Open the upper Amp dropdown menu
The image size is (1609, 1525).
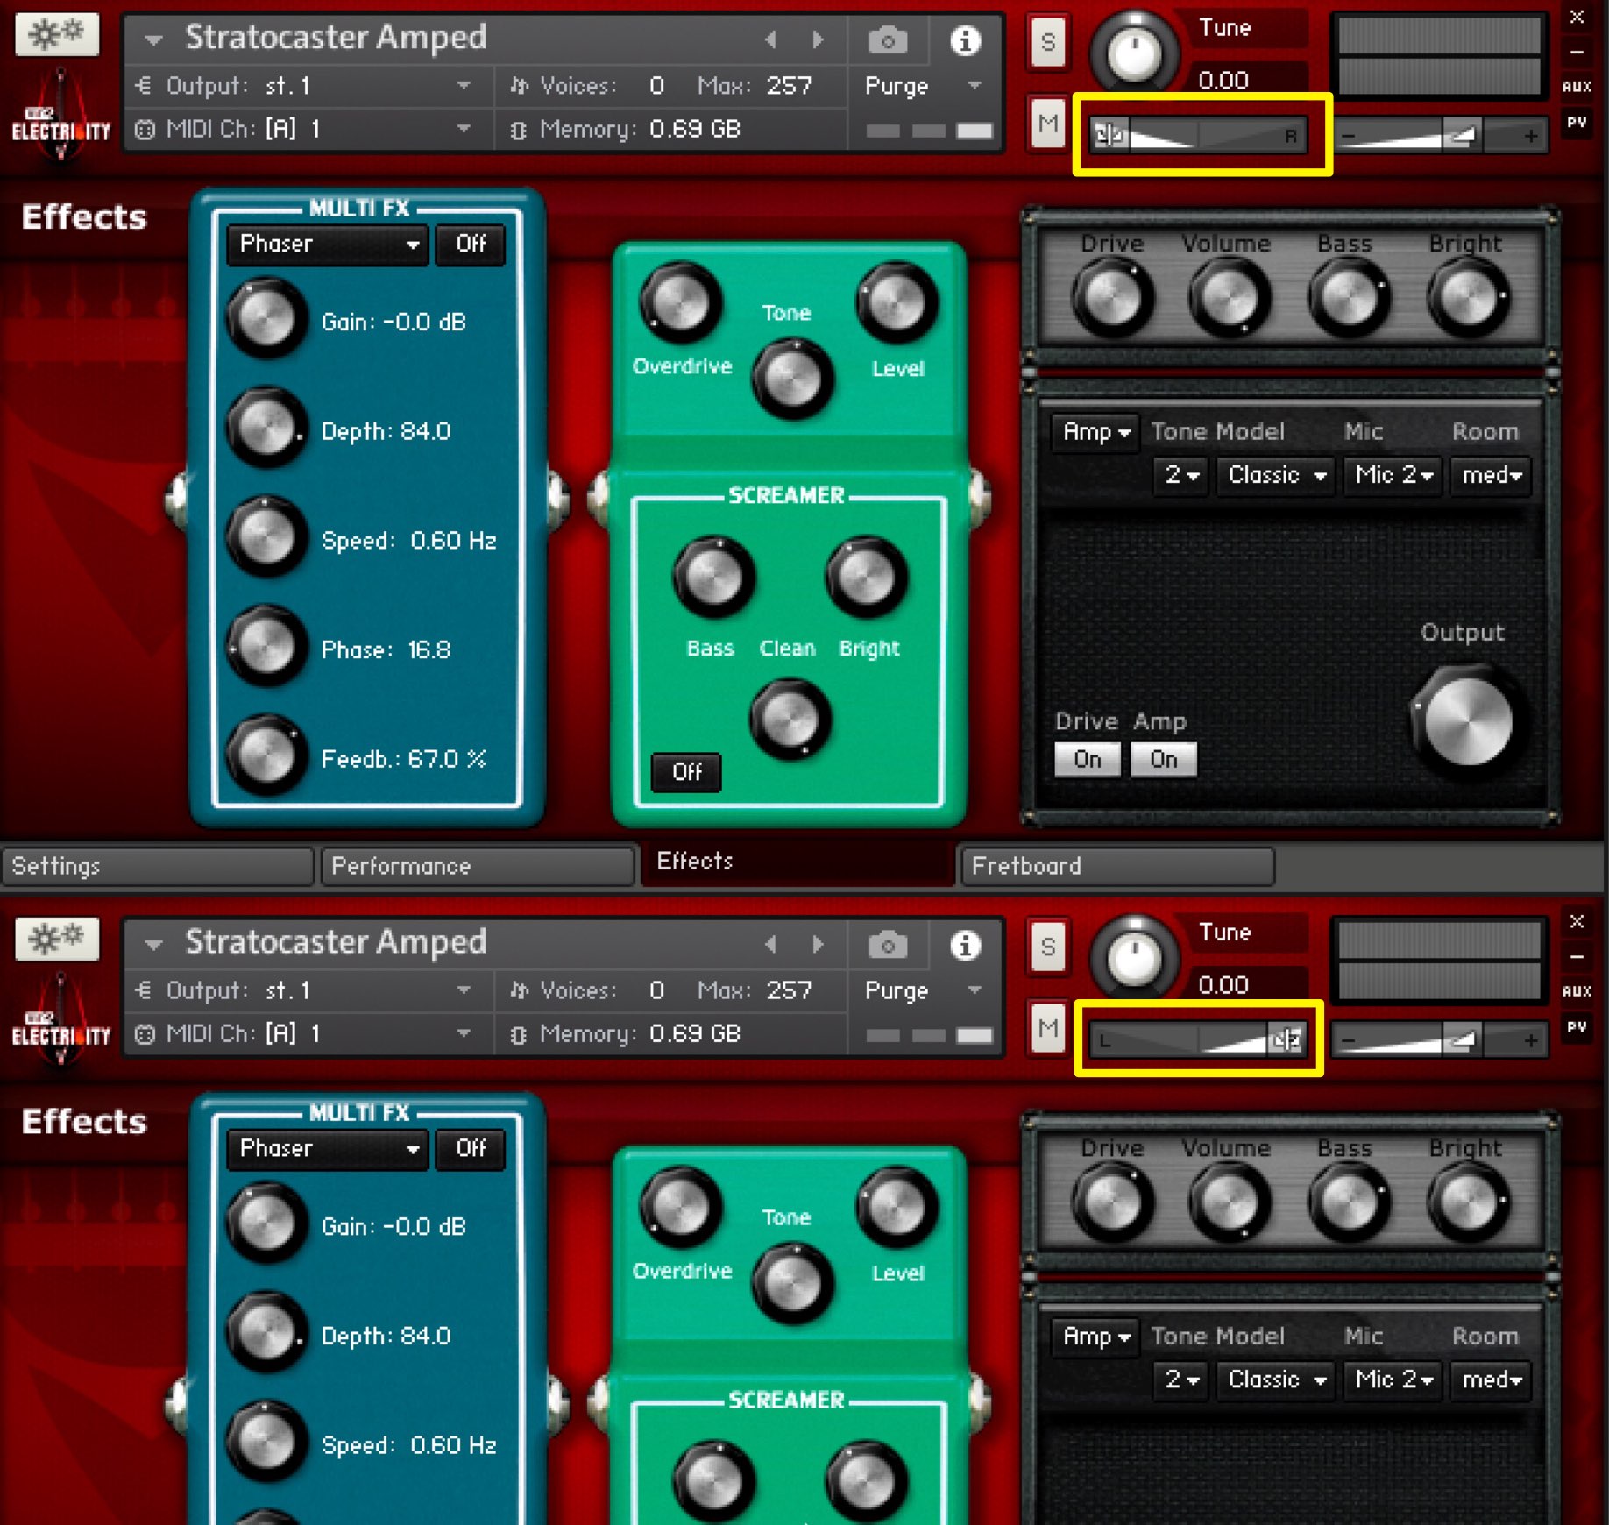coord(1095,431)
